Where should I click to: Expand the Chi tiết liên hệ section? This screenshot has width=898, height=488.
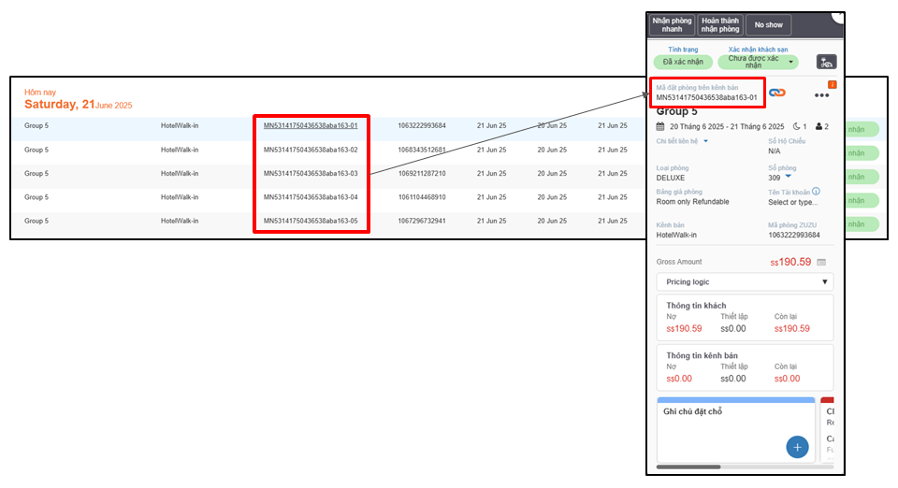click(x=682, y=141)
